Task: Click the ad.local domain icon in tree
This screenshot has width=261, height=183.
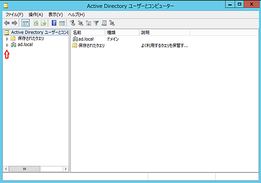Action: pos(13,45)
